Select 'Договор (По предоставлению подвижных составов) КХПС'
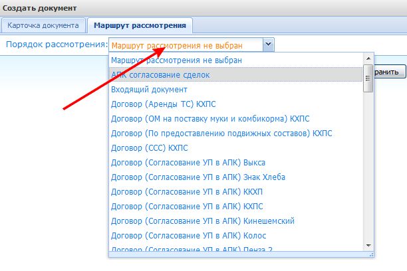This screenshot has height=271, width=407. (x=221, y=134)
